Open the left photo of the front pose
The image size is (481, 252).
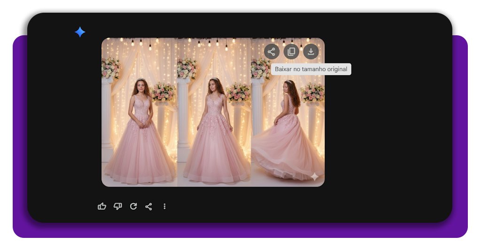click(x=139, y=136)
